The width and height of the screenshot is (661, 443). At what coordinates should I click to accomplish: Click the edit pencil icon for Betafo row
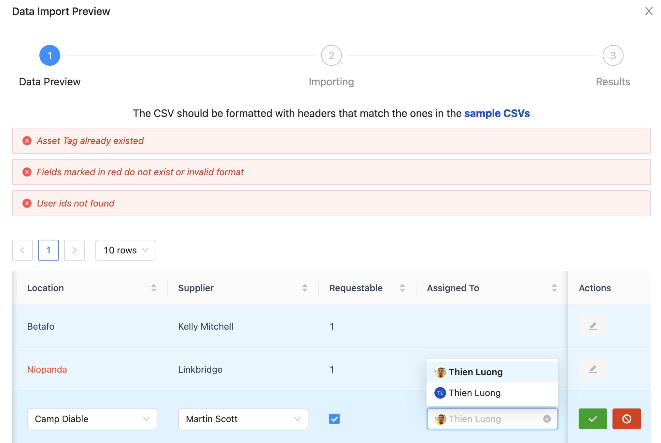593,326
